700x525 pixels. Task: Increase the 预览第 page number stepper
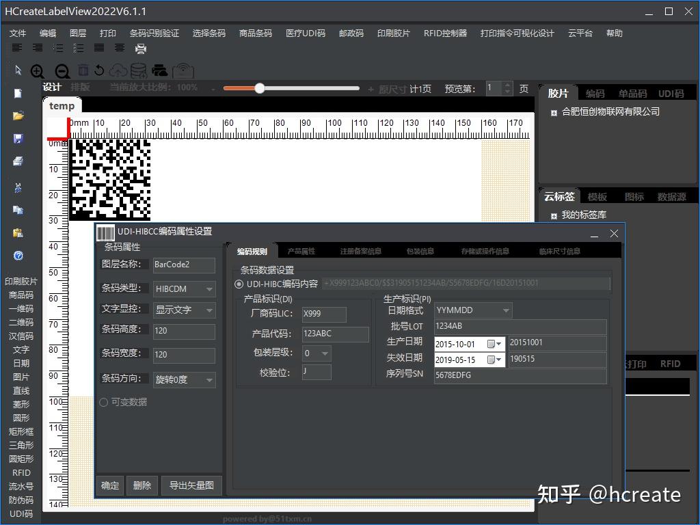507,85
